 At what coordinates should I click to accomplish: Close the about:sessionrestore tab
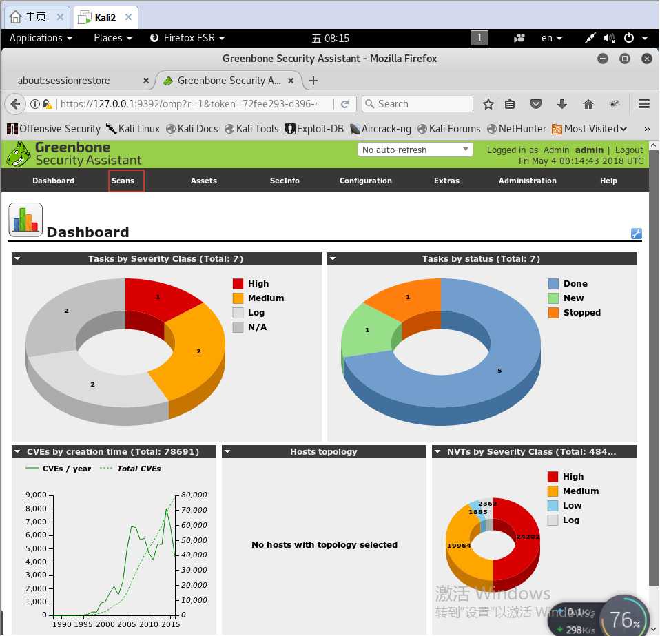click(145, 81)
